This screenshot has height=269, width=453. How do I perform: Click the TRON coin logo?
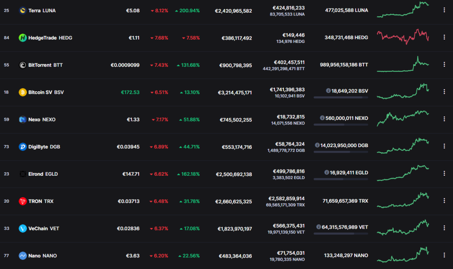[23, 201]
